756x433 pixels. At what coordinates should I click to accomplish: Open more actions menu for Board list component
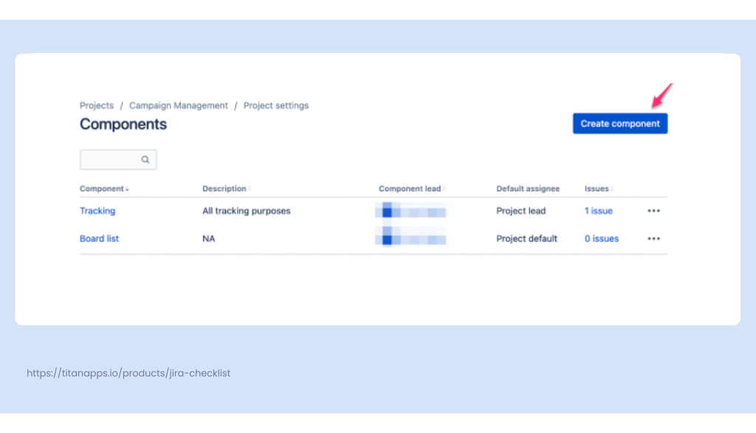click(653, 238)
